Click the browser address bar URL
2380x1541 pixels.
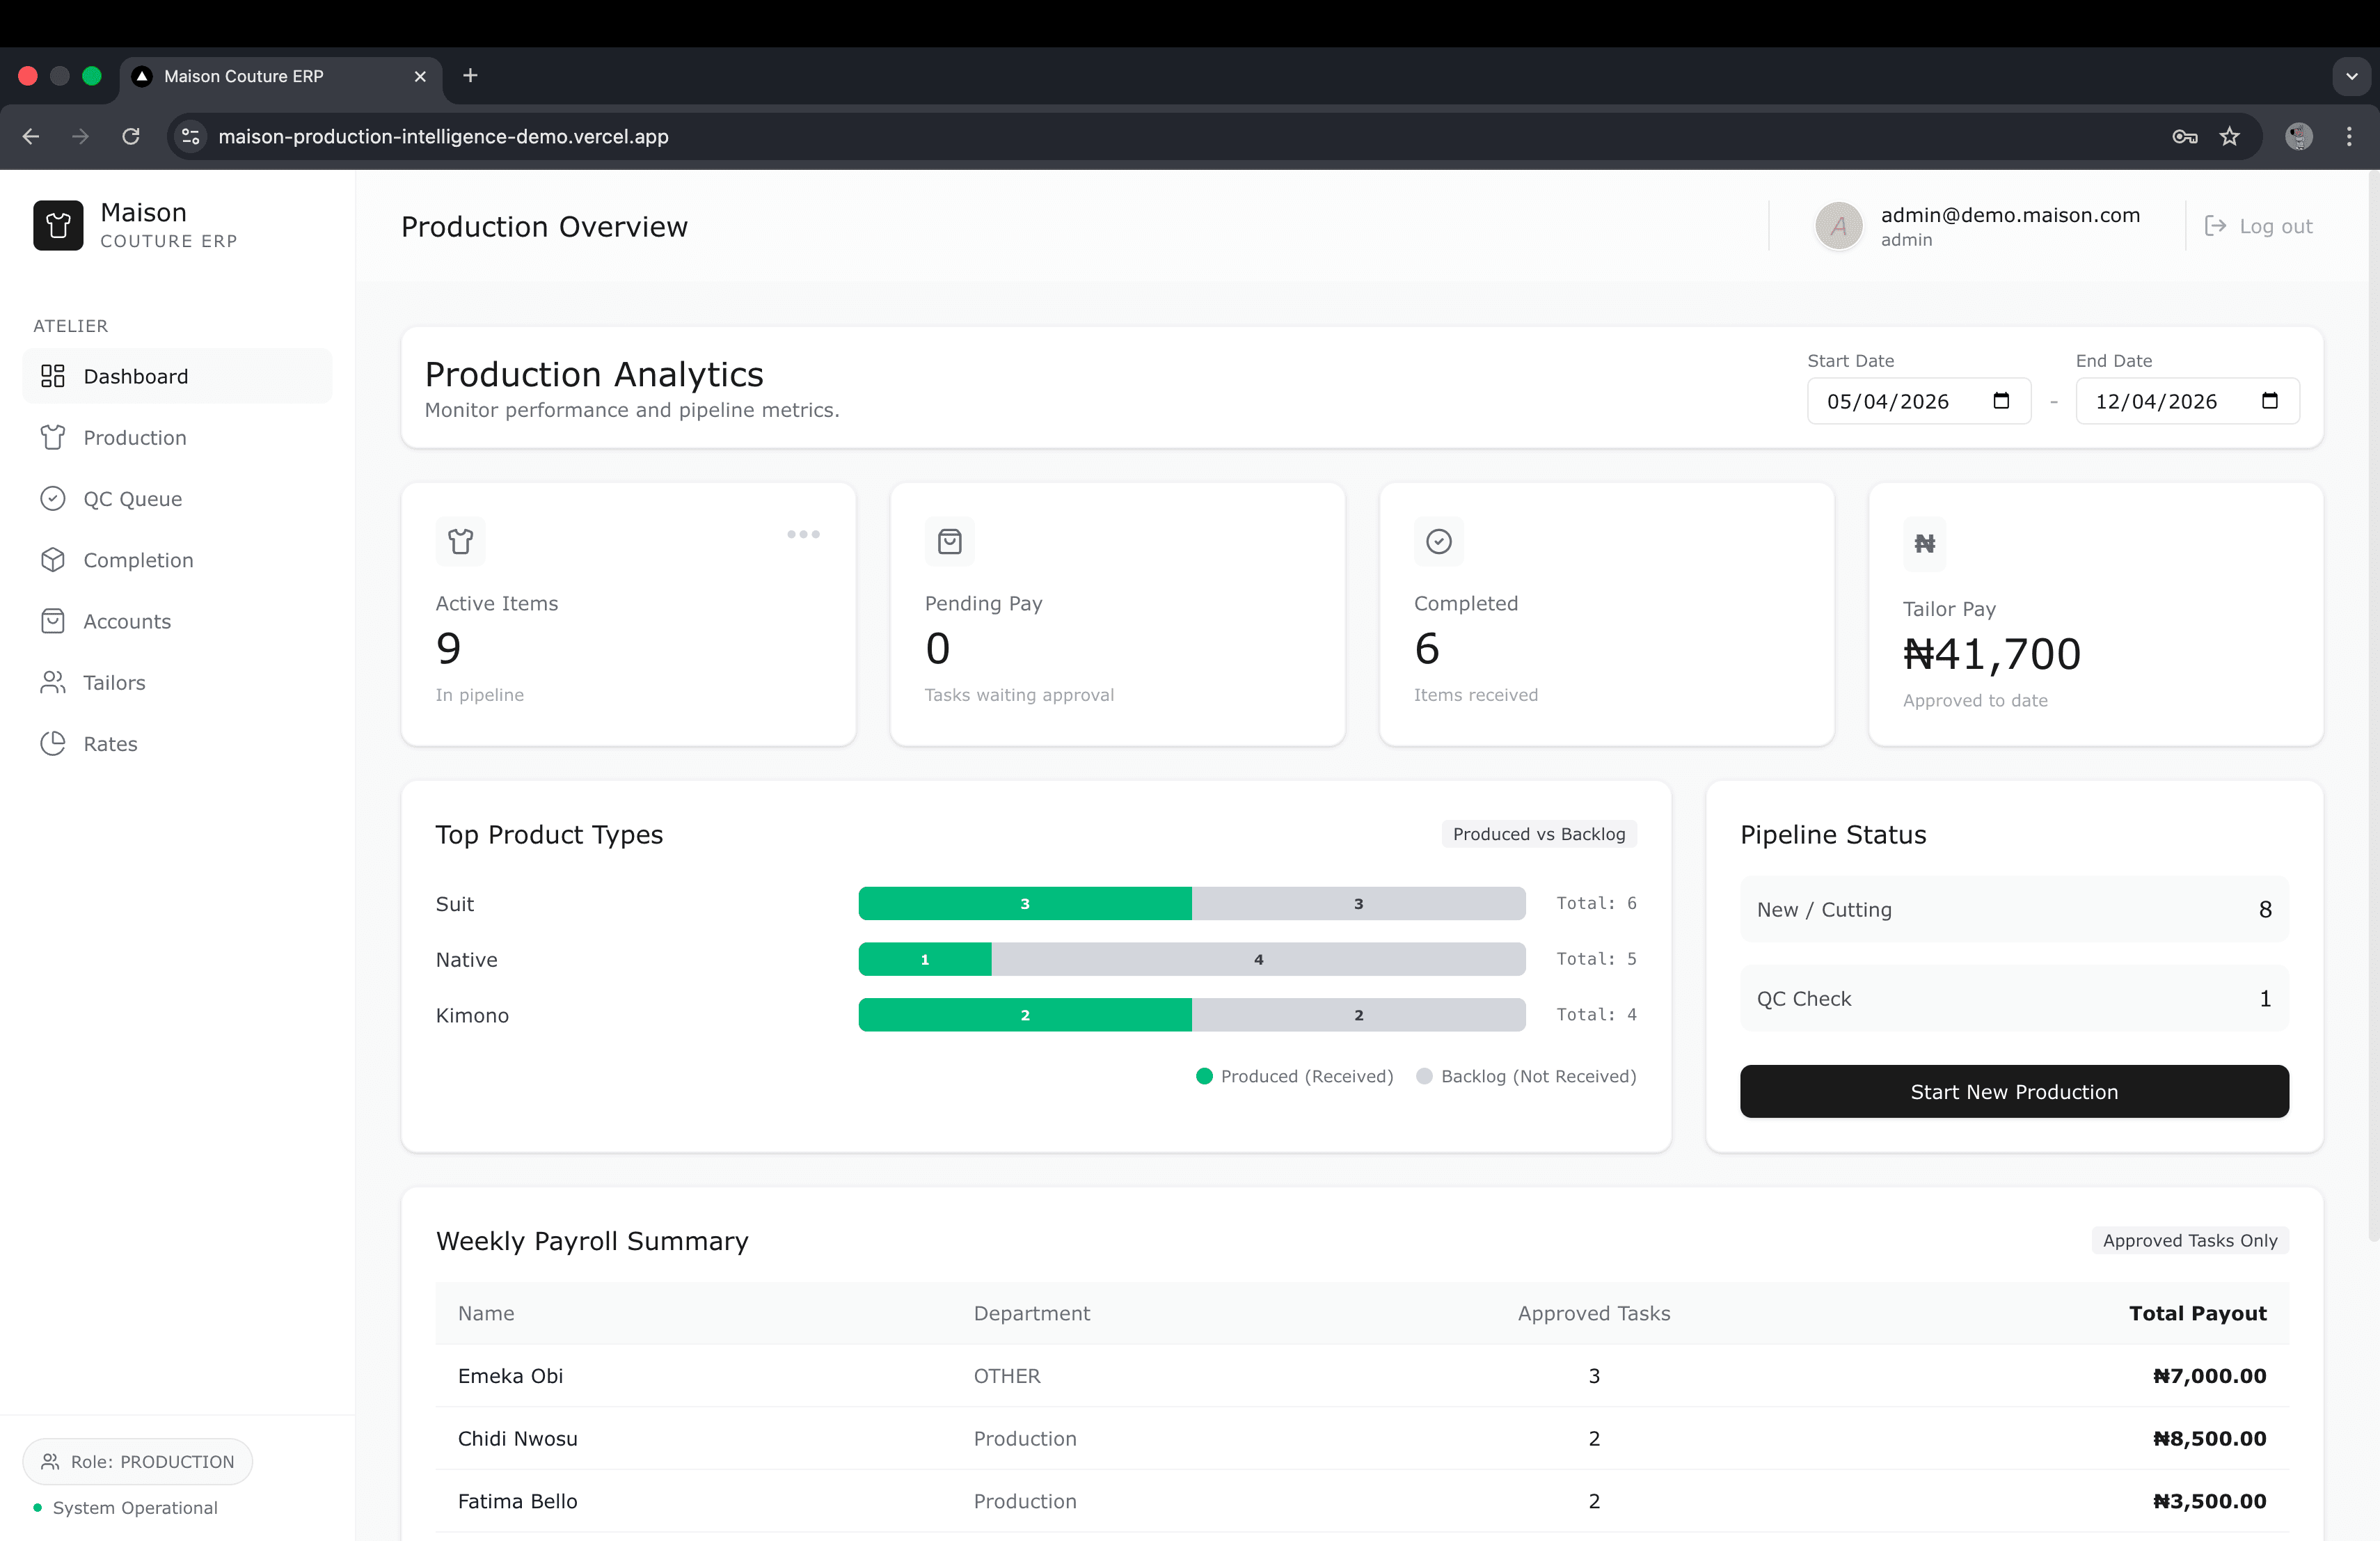pos(443,136)
